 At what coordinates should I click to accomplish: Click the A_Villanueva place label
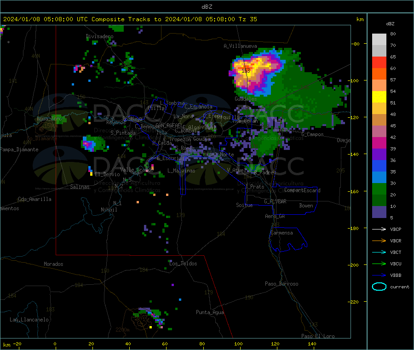tap(240, 46)
